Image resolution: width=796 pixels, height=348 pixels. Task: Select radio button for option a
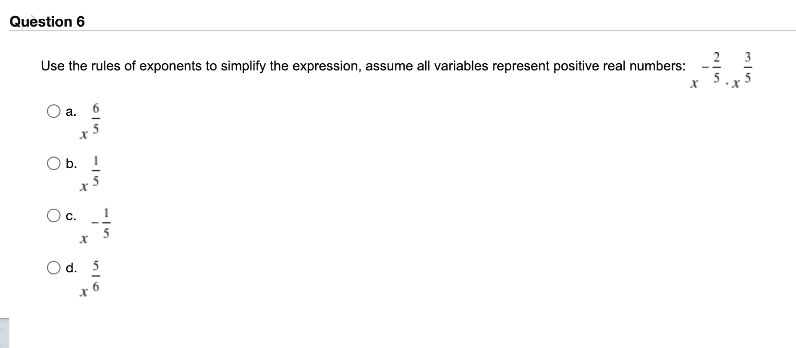coord(54,111)
